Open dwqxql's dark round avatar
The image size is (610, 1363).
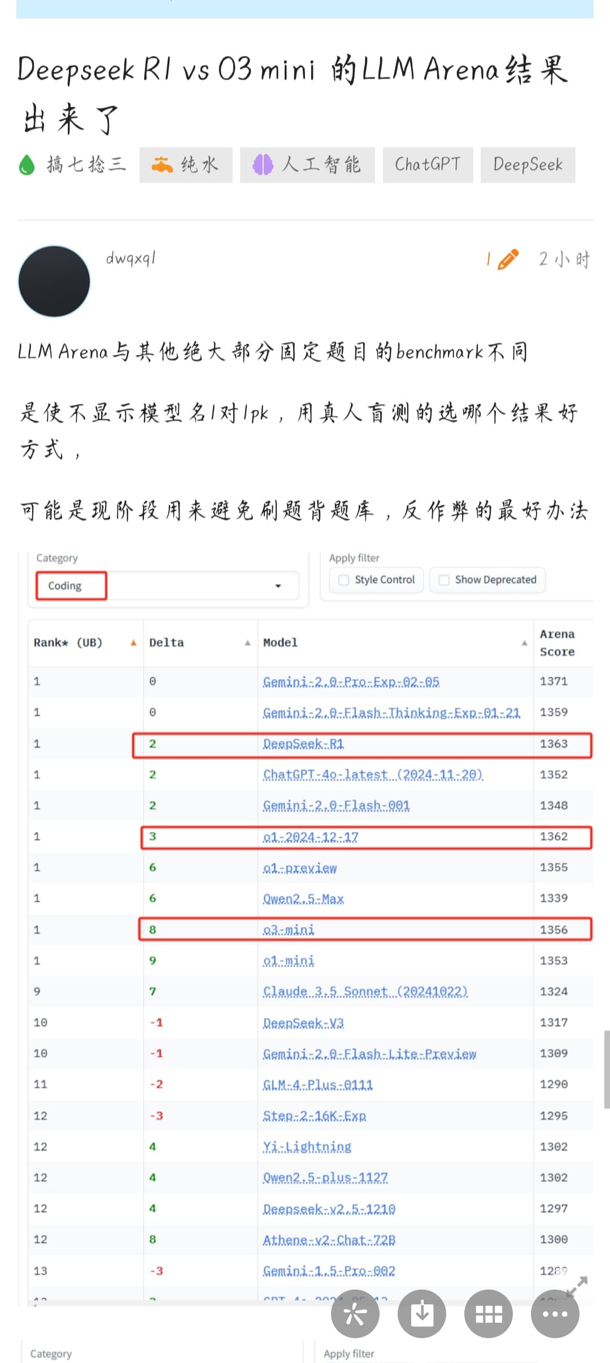tap(54, 281)
